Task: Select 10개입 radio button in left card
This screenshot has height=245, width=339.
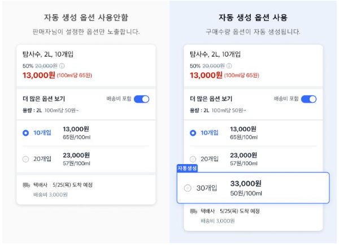Action: click(26, 133)
